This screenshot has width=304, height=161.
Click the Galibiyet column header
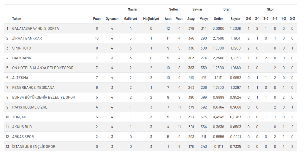pyautogui.click(x=131, y=19)
